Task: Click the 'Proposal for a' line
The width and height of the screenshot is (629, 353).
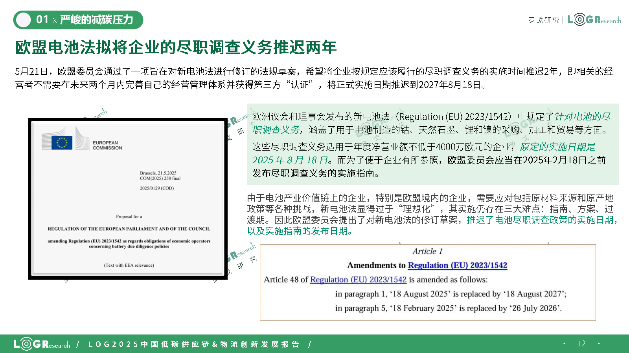Action: [x=129, y=217]
